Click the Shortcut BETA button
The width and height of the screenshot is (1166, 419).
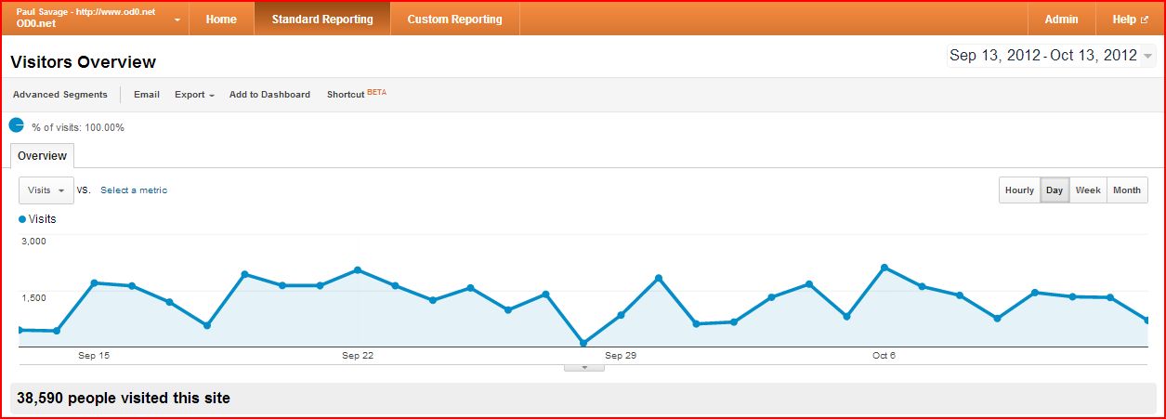coord(356,94)
